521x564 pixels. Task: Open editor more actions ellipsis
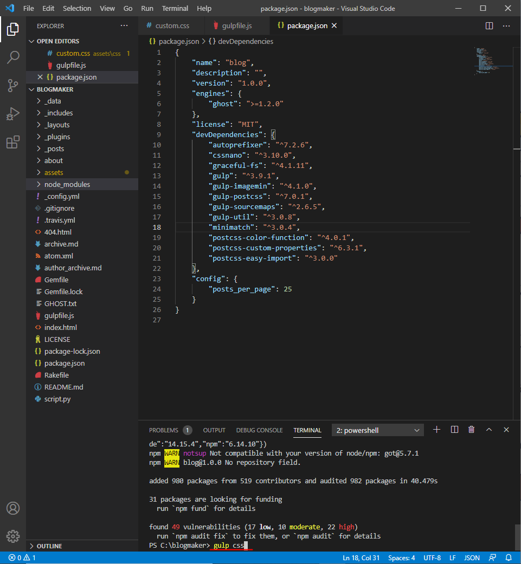[506, 26]
